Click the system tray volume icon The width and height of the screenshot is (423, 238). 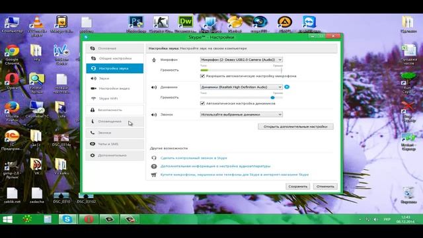click(375, 219)
